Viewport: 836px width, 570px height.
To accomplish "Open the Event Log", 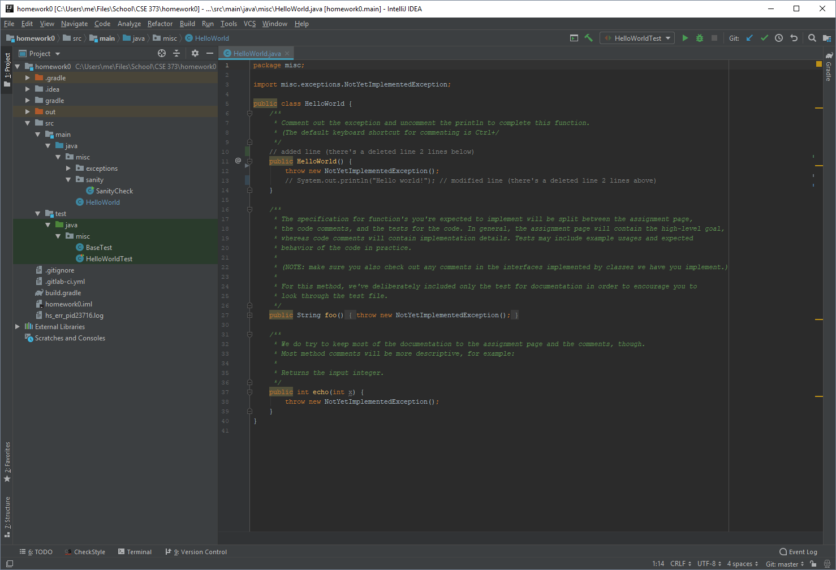I will point(798,552).
